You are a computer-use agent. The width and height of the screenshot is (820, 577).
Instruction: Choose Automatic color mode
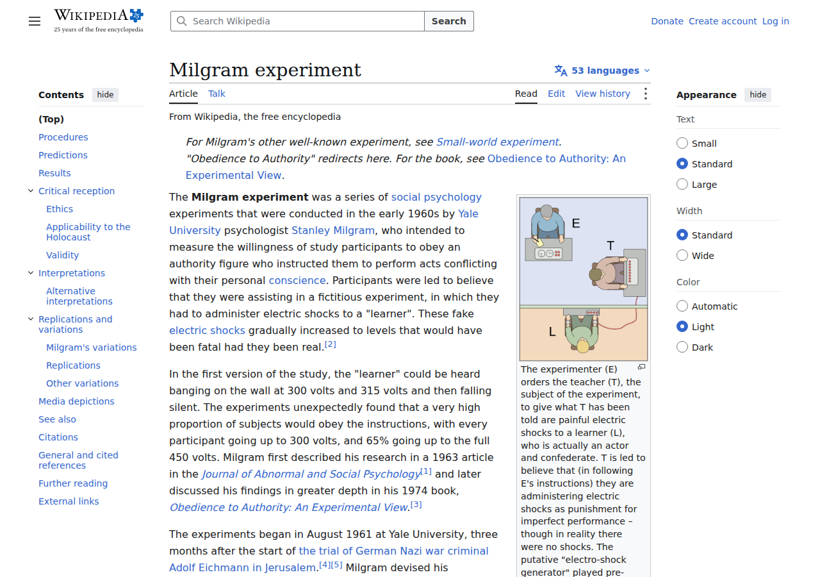tap(682, 306)
